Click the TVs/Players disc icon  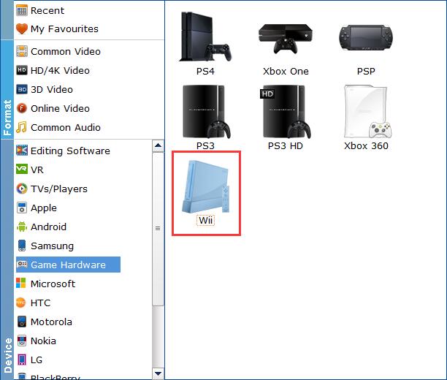(22, 189)
